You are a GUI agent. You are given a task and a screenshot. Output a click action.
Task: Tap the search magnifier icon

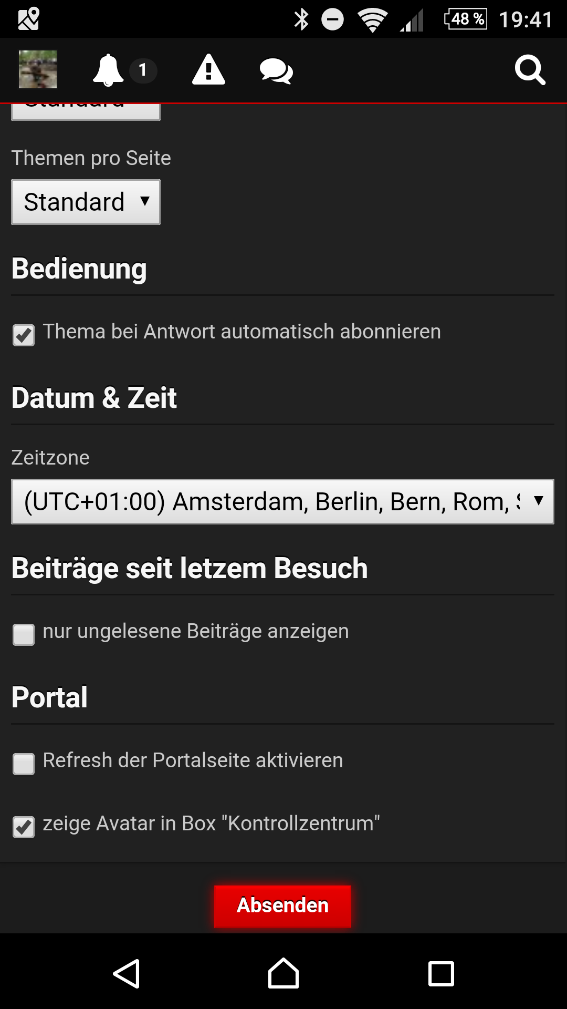[x=530, y=70]
